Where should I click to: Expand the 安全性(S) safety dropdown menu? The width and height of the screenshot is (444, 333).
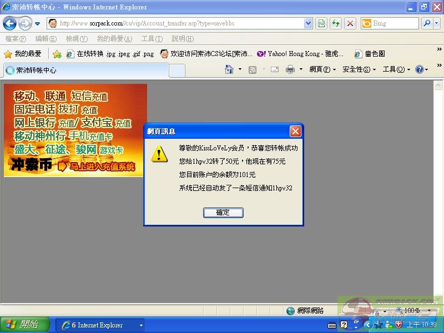[x=359, y=69]
